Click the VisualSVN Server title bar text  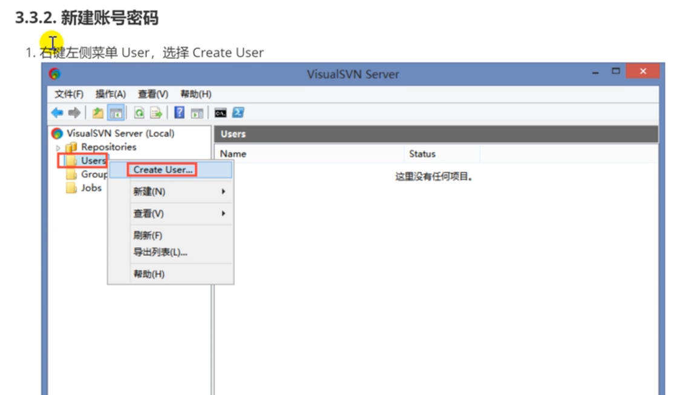(x=353, y=74)
